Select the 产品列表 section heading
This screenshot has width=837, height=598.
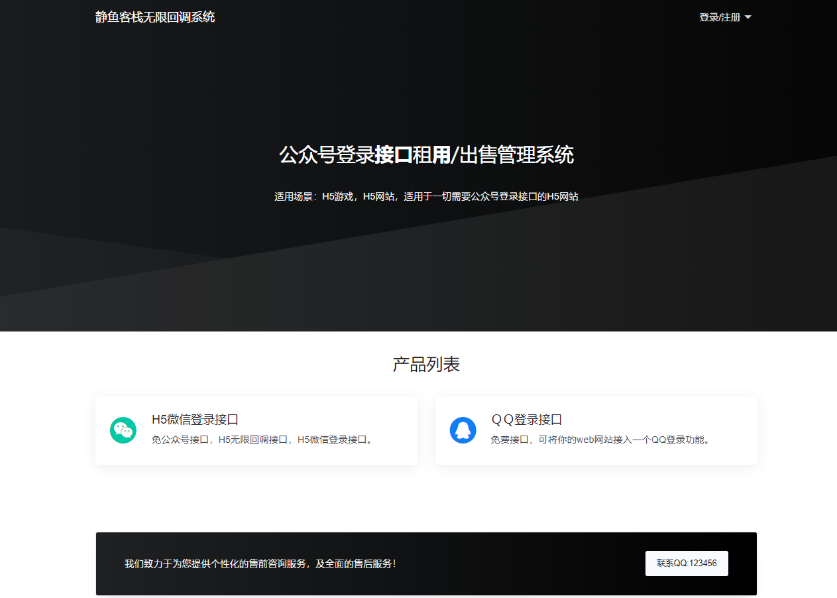click(426, 364)
